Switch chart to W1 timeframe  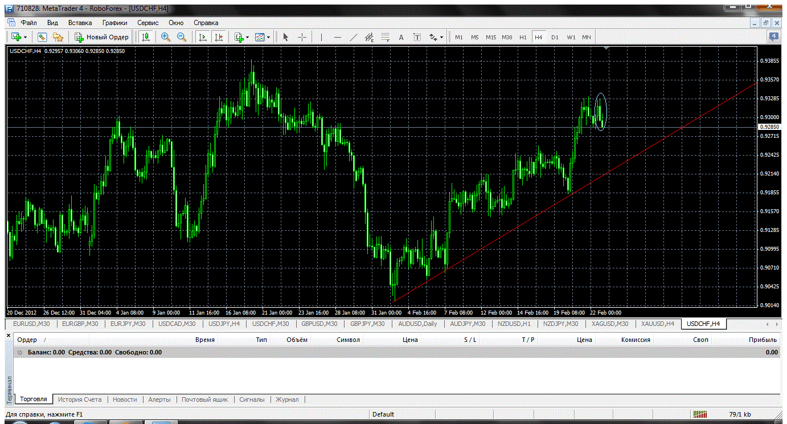click(x=571, y=37)
